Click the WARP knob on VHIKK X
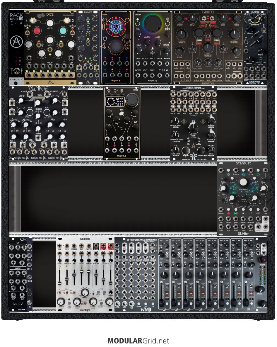This screenshot has width=277, height=347. [x=179, y=19]
